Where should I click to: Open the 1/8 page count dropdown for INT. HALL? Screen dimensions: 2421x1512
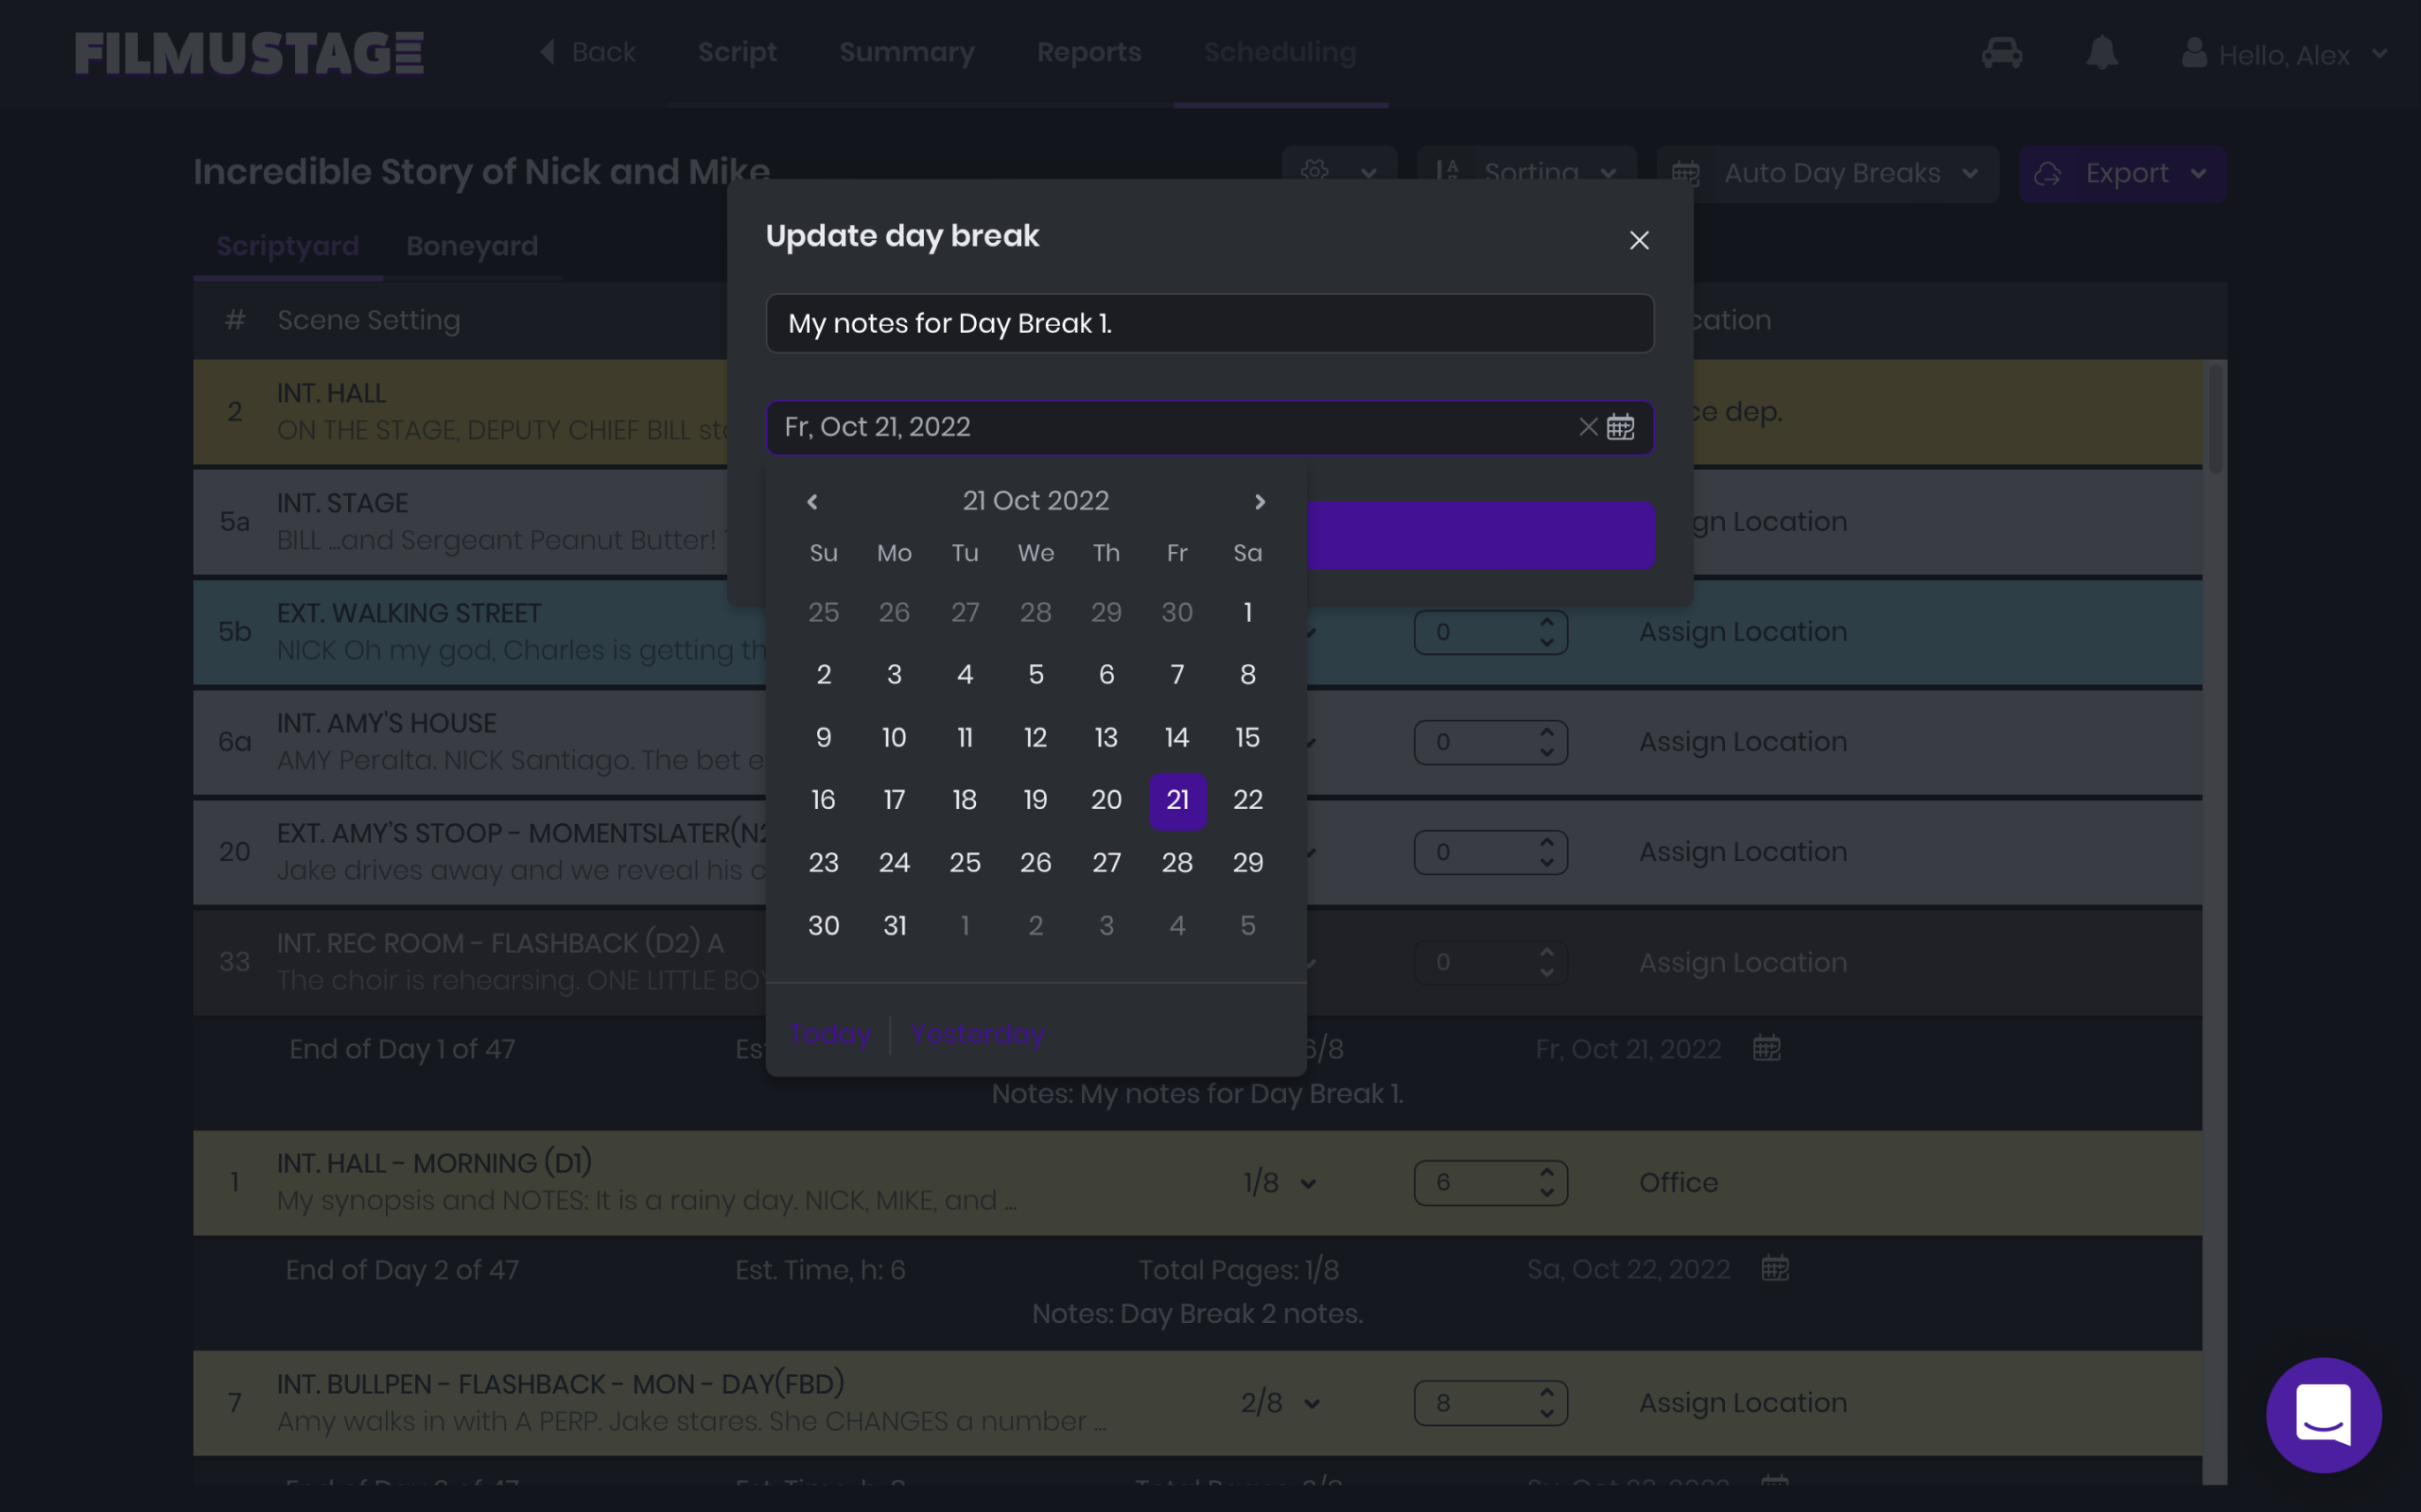click(x=1279, y=1182)
